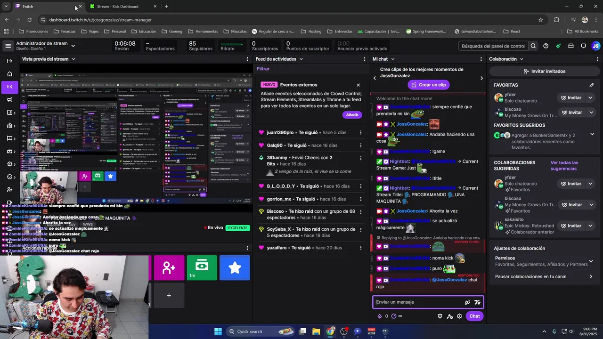Open the help question-mark icon
The width and height of the screenshot is (603, 339).
click(546, 46)
